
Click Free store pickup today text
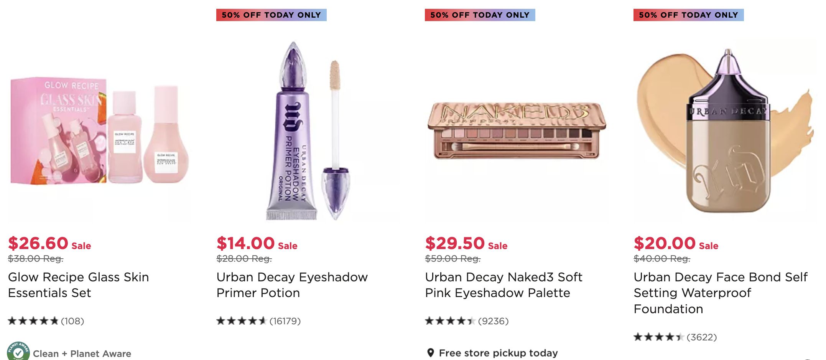coord(498,353)
